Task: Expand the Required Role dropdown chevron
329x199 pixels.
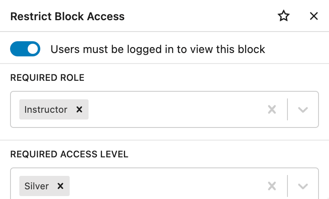Action: coord(303,109)
